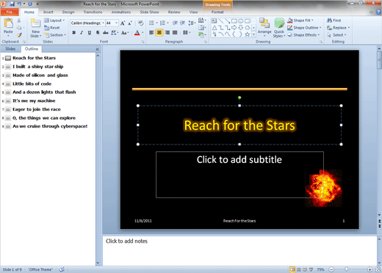Screen dimensions: 382x273
Task: Open the Shape Fill dropdown
Action: pyautogui.click(x=300, y=21)
